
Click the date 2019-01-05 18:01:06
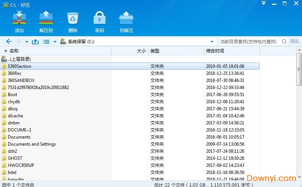(x=225, y=66)
